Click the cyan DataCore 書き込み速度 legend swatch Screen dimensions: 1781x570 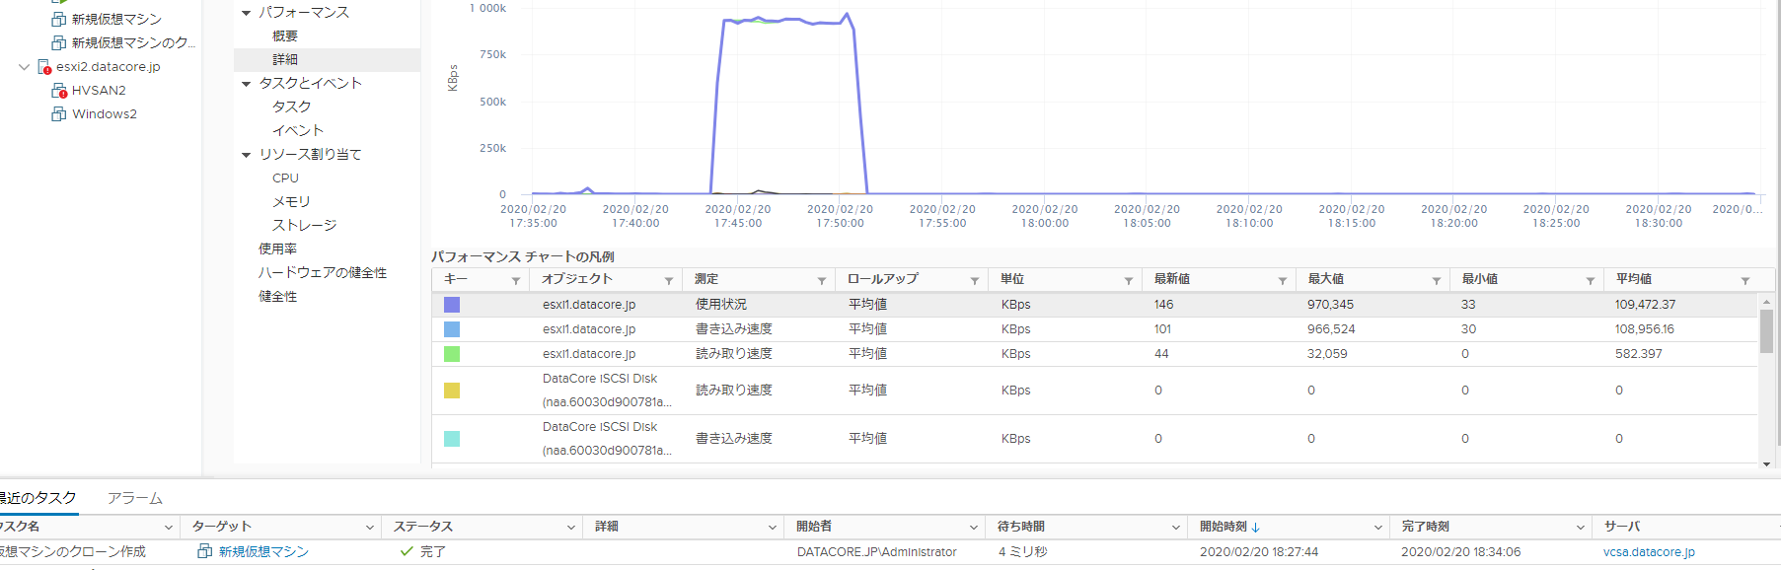[x=452, y=439]
